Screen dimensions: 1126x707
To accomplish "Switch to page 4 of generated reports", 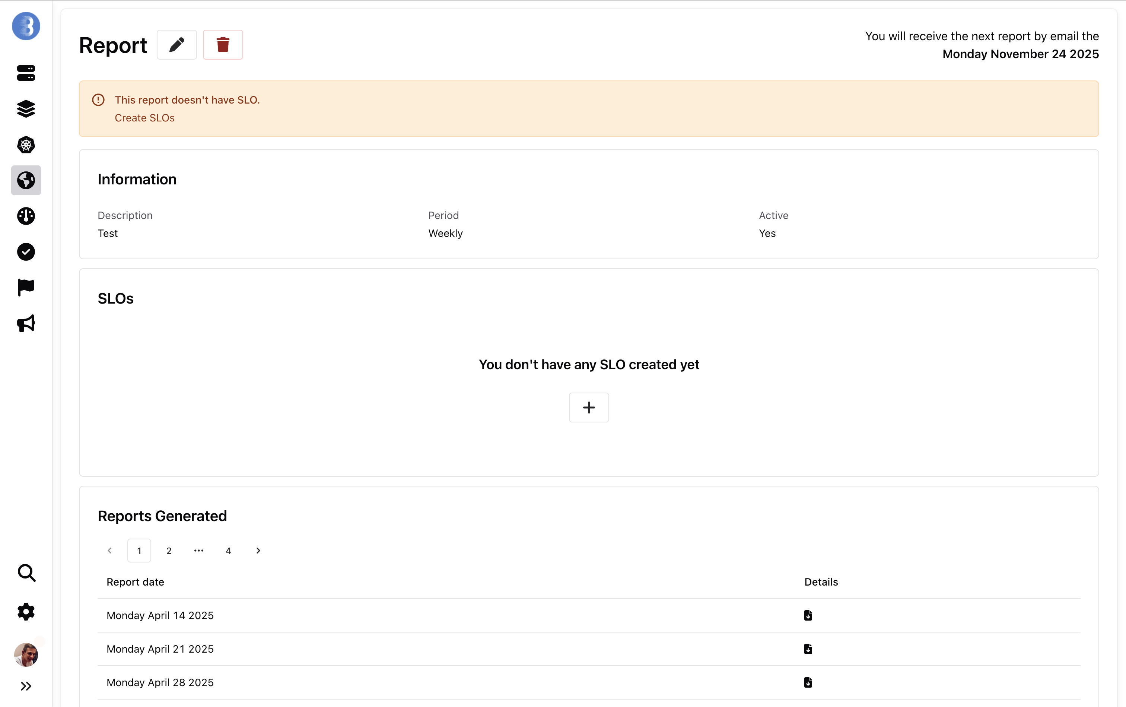I will coord(229,550).
